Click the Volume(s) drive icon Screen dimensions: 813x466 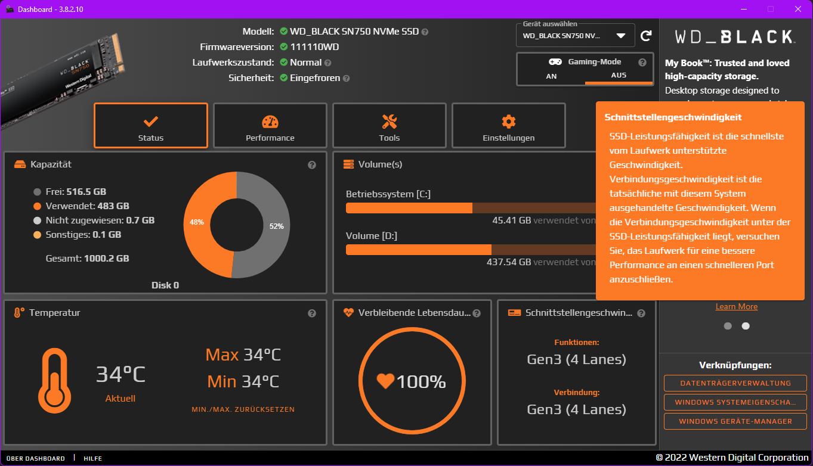[x=348, y=164]
